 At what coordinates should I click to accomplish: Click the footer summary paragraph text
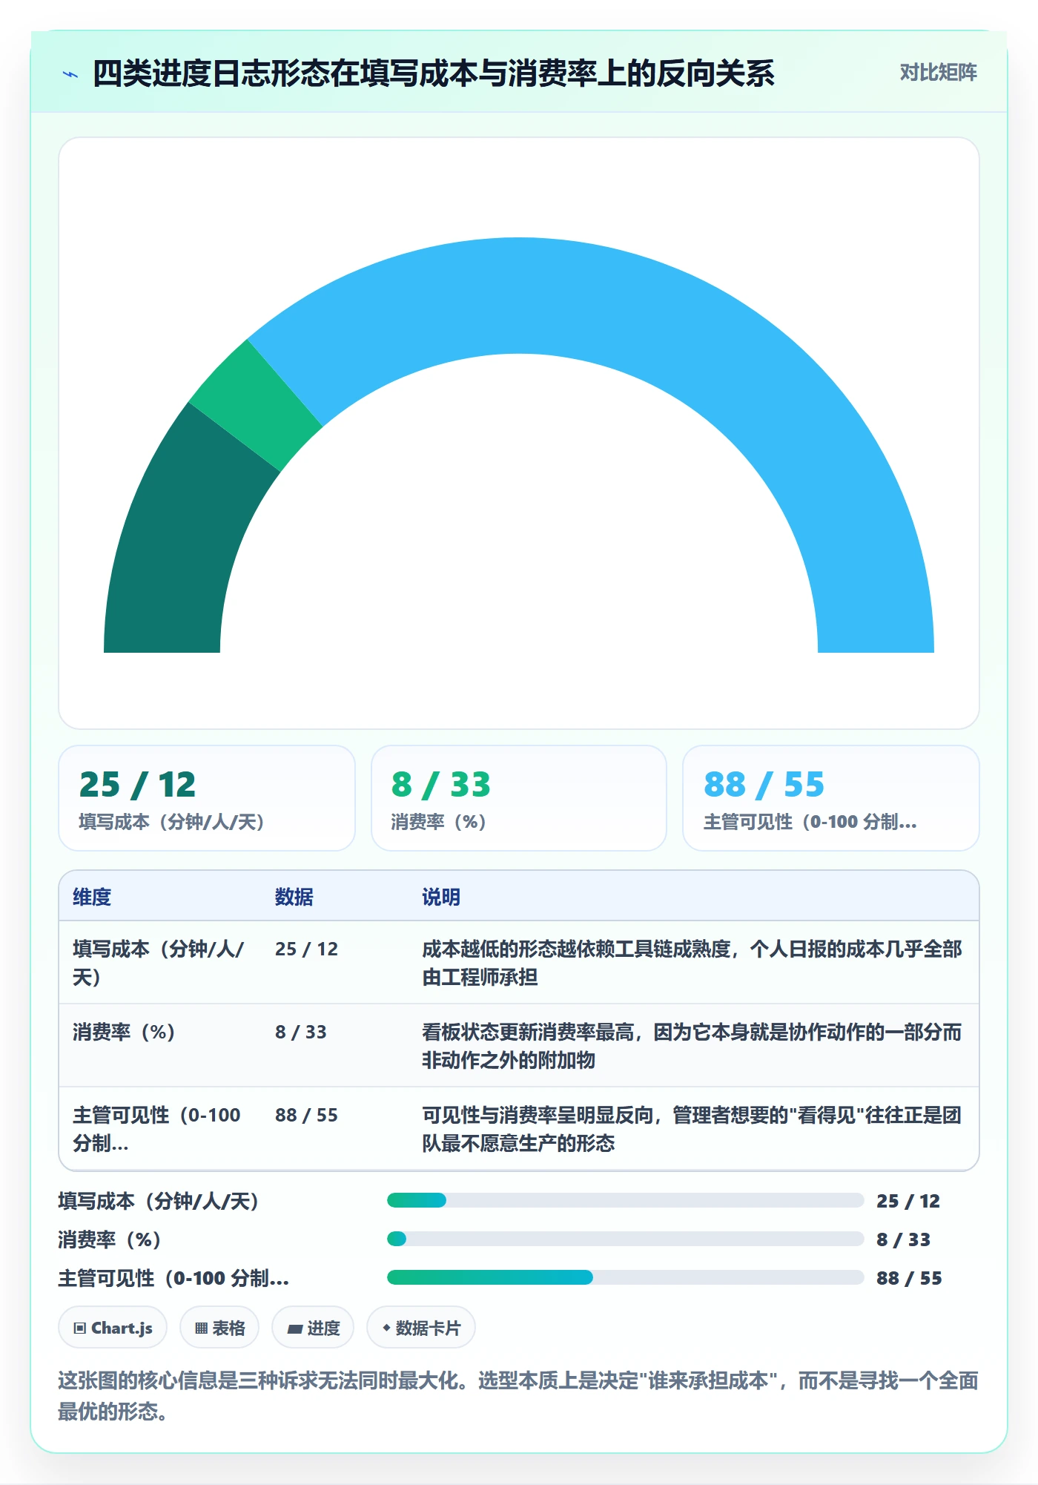point(518,1395)
